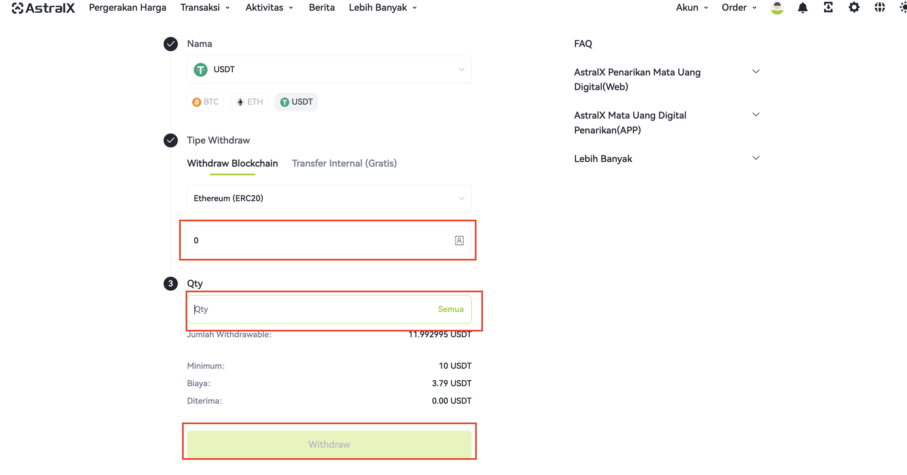
Task: Open the notifications bell icon
Action: click(802, 7)
